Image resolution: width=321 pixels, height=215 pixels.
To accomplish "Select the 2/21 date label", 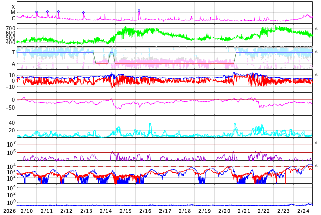I will coord(244,211).
